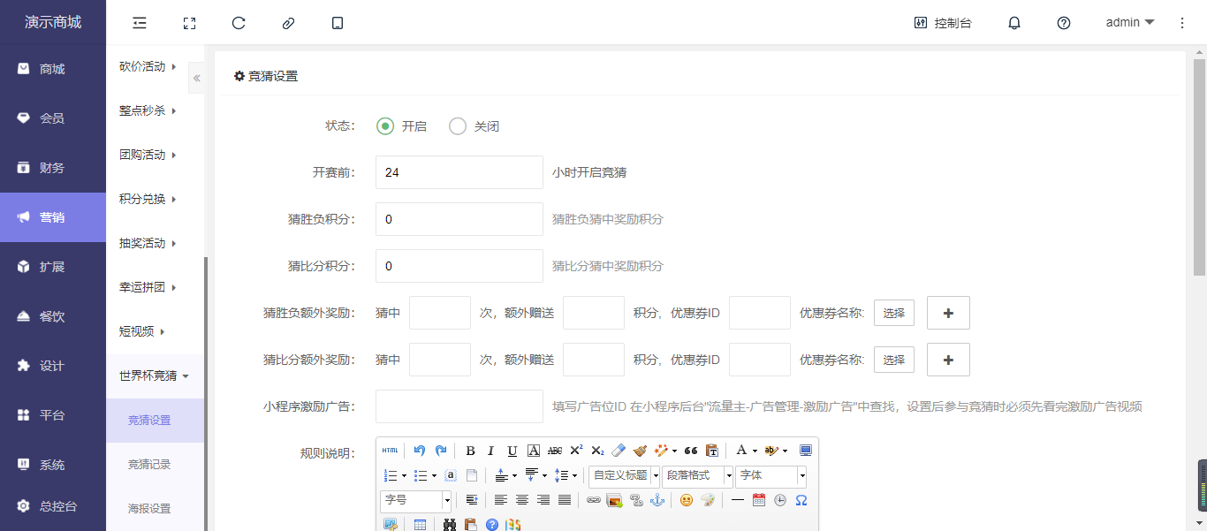The height and width of the screenshot is (531, 1207).
Task: Refresh the page via header reload icon
Action: (x=239, y=23)
